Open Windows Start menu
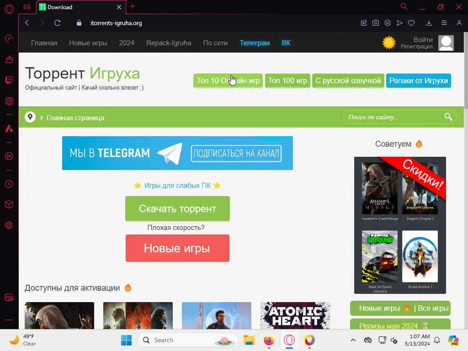This screenshot has width=468, height=351. pos(126,340)
